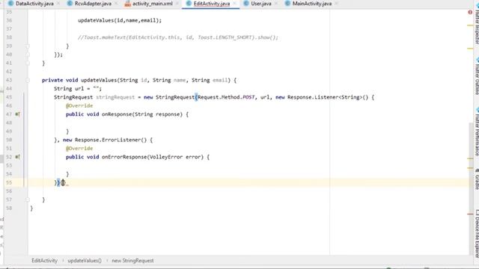Screen dimensions: 479x269
Task: Click 'Response.Listener<String>()' on line 45
Action: [328, 97]
